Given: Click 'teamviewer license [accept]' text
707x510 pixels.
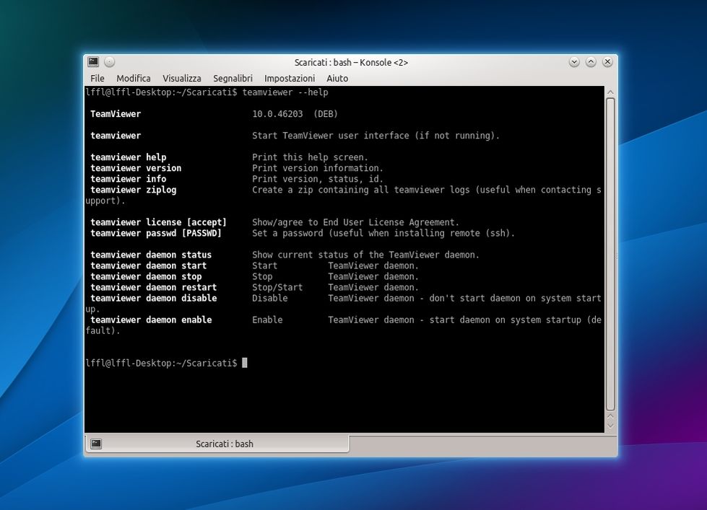Looking at the screenshot, I should coord(158,222).
